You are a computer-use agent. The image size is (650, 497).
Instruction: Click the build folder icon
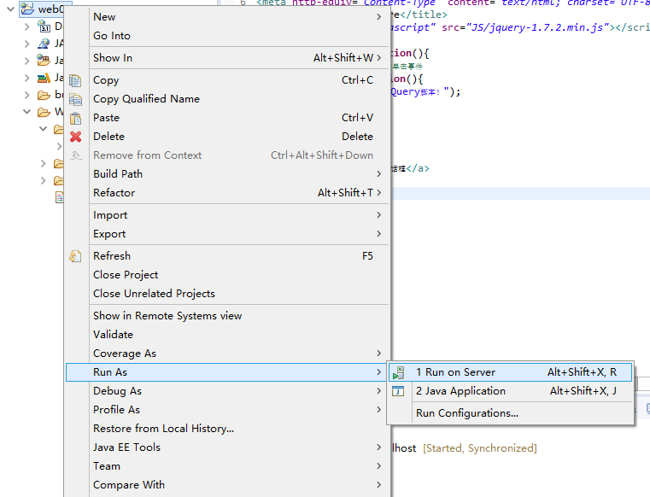click(44, 96)
